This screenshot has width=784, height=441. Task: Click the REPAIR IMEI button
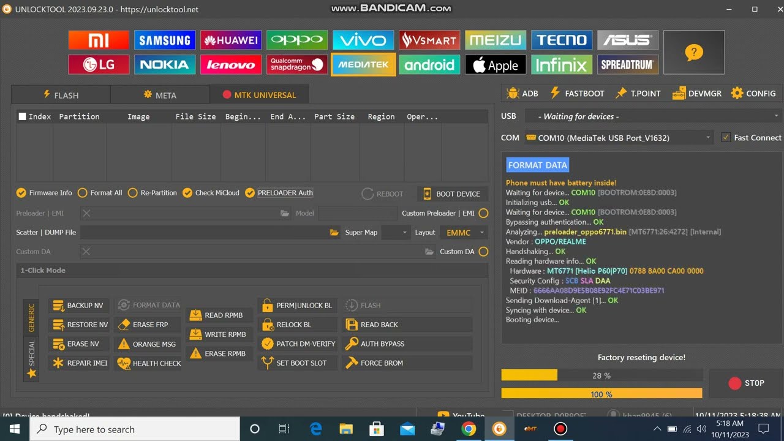80,363
